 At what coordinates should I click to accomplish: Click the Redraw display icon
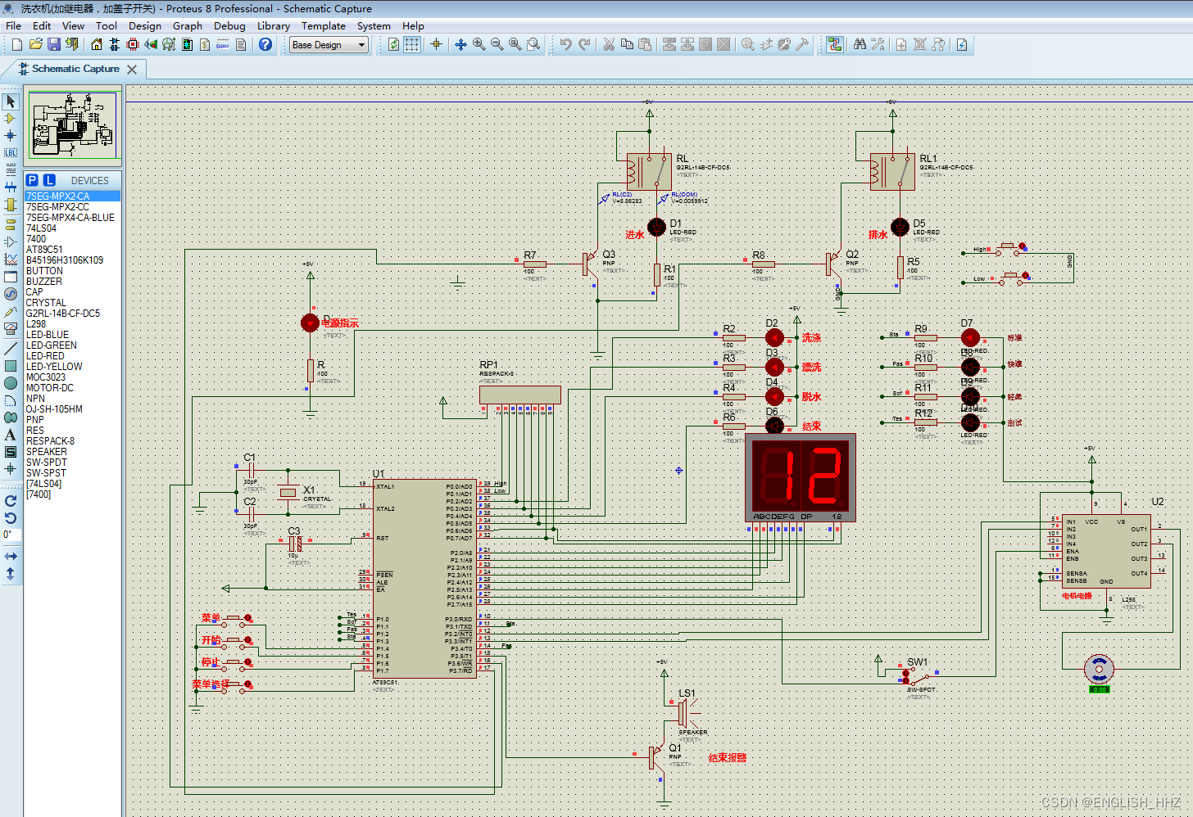(393, 44)
